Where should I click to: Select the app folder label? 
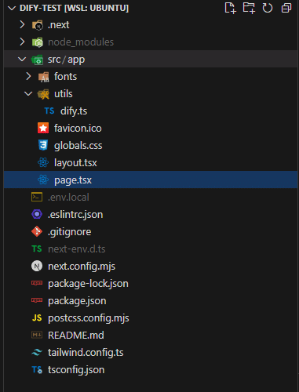click(76, 60)
